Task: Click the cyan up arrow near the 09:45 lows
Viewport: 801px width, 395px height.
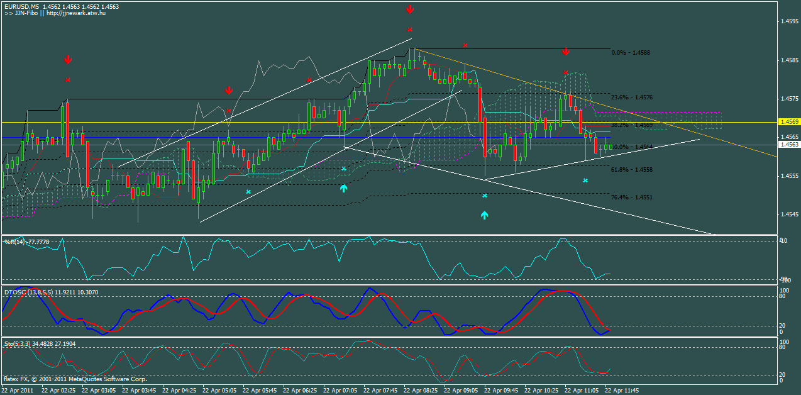Action: click(483, 216)
